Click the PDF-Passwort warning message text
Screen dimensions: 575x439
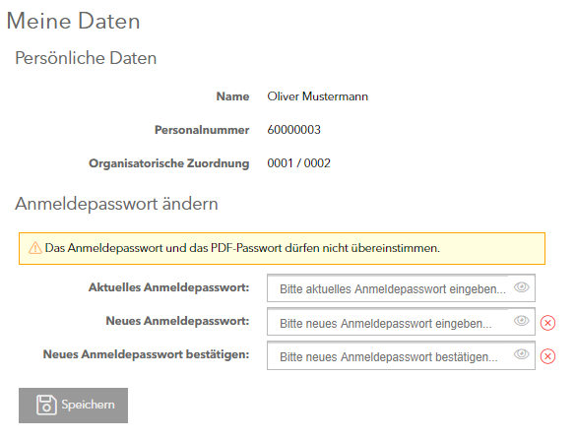pos(242,248)
